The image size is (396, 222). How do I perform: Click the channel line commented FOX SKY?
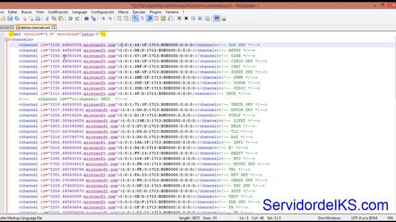(x=139, y=202)
